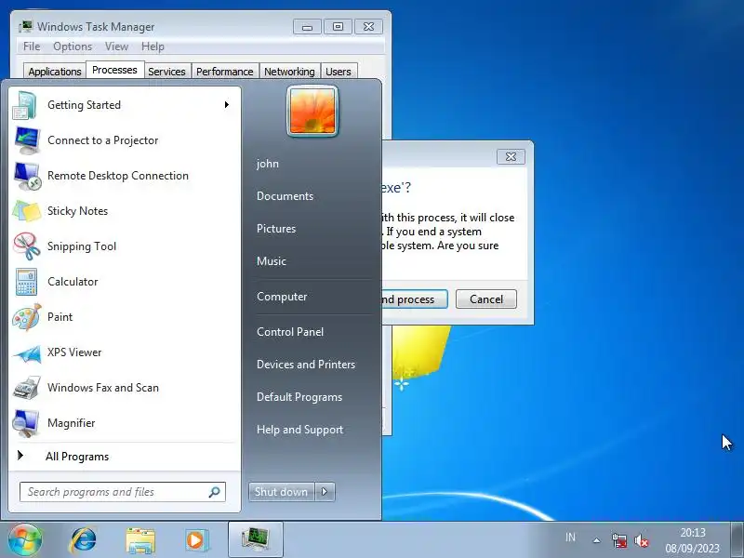This screenshot has width=744, height=558.
Task: Click the network status tray icon
Action: tap(619, 540)
